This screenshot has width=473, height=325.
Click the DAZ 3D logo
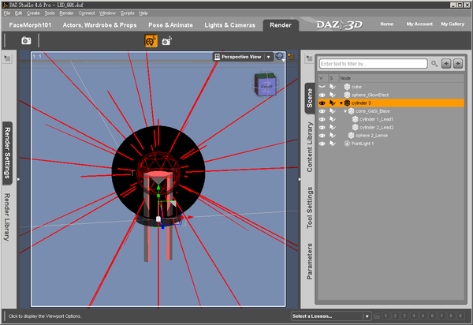(x=339, y=24)
